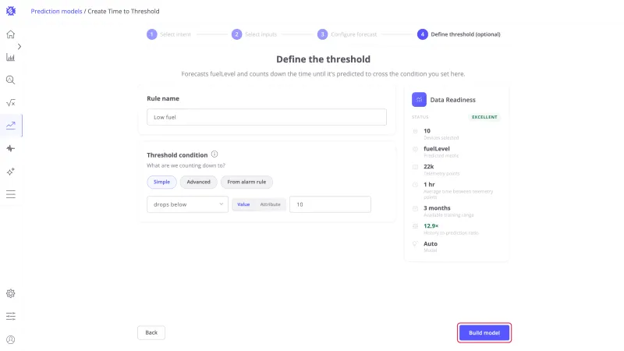Click the app logo icon
Image resolution: width=624 pixels, height=351 pixels.
tap(11, 11)
